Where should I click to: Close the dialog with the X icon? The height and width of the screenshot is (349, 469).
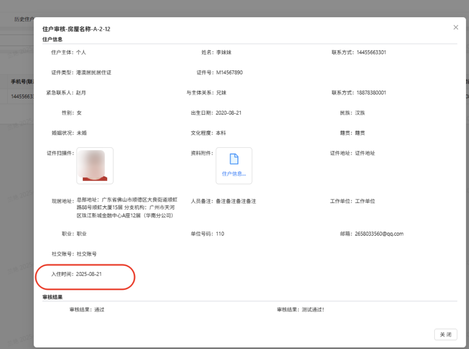[x=456, y=27]
